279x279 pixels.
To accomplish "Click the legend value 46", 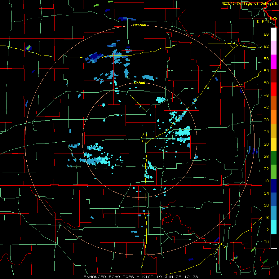I will (266, 95).
